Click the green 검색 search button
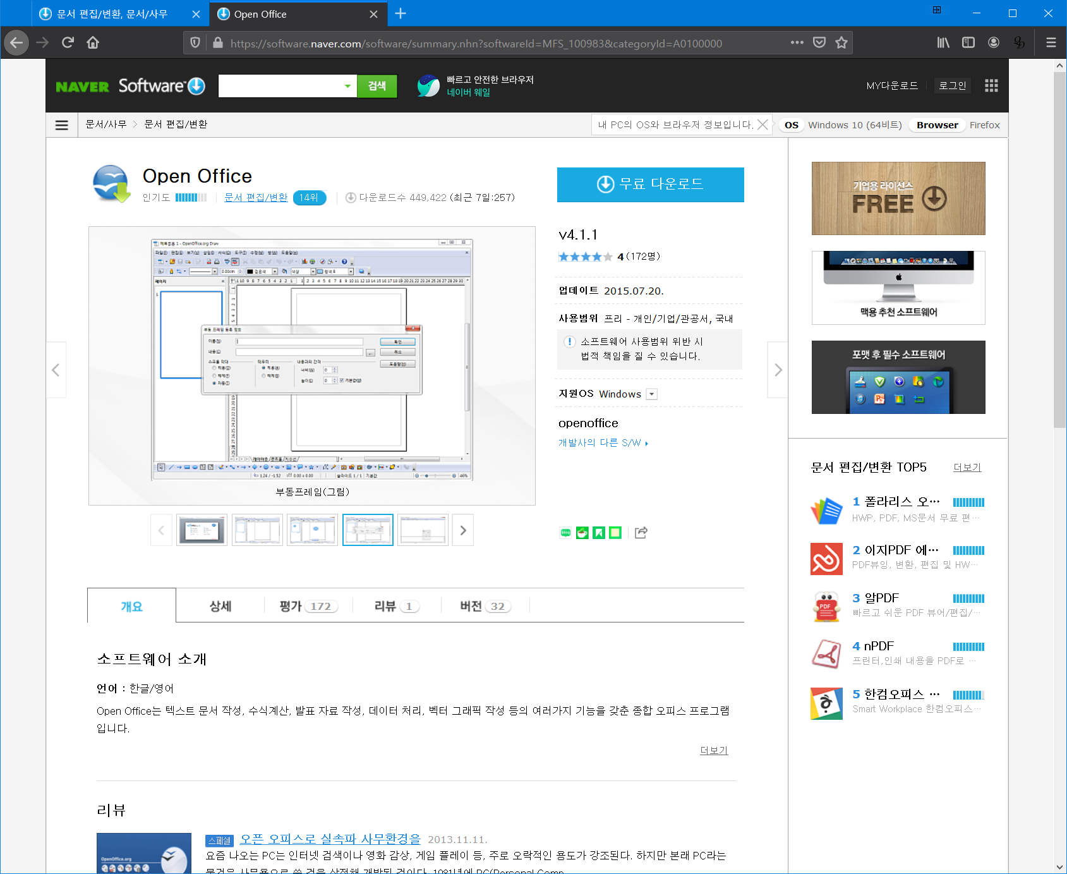 point(377,86)
